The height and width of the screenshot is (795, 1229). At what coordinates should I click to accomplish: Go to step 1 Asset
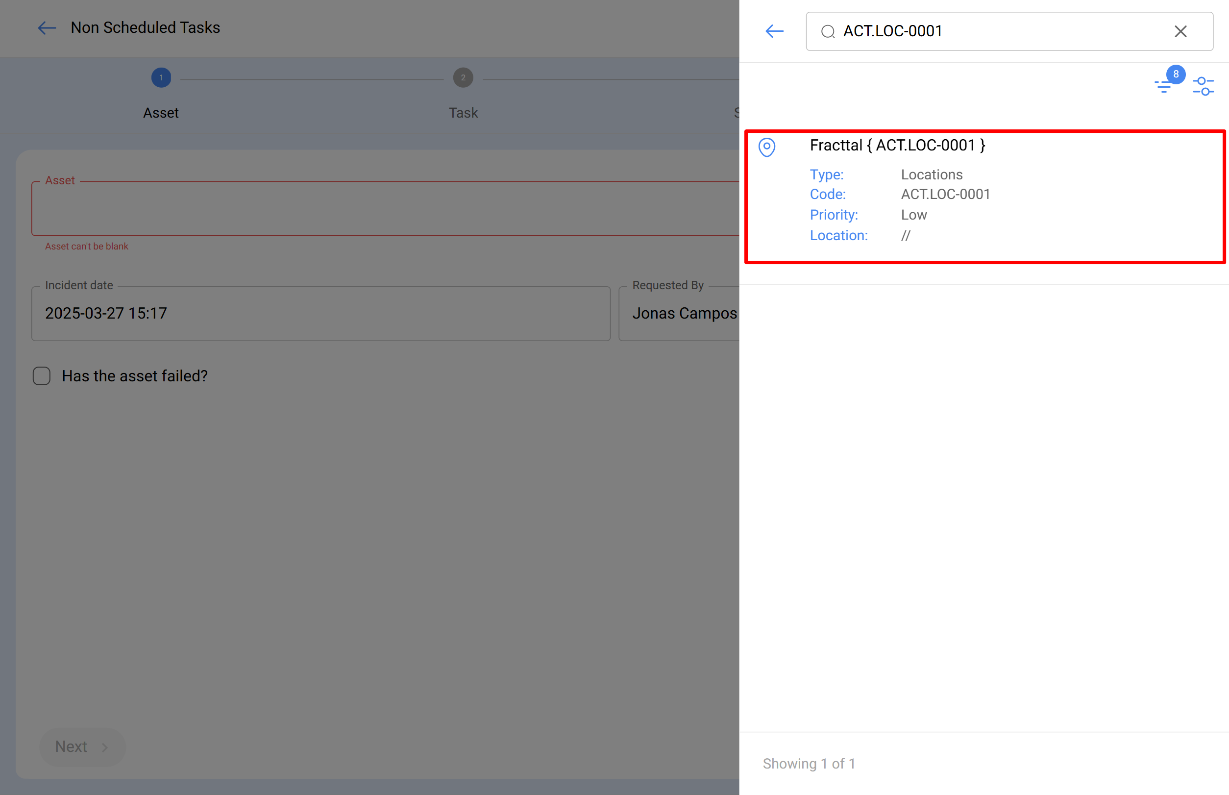(x=161, y=78)
